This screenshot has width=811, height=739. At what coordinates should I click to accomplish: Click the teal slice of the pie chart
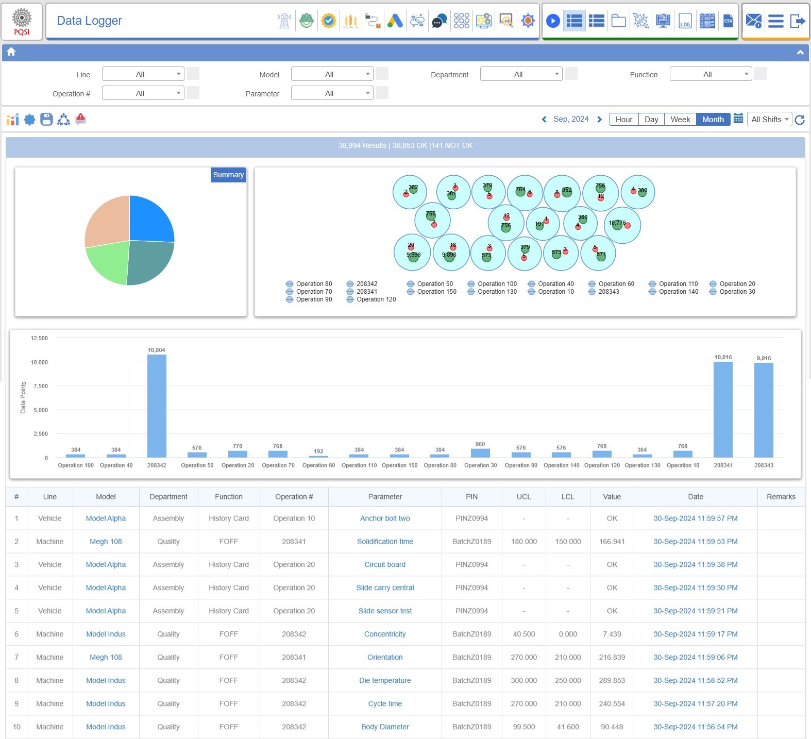(x=149, y=262)
